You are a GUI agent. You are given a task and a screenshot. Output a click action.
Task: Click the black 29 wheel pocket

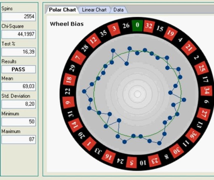pyautogui.click(x=73, y=68)
